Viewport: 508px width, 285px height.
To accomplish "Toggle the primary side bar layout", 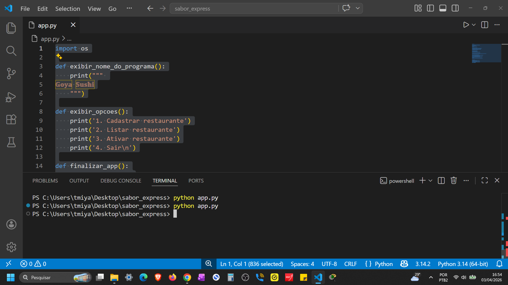I will click(x=430, y=8).
